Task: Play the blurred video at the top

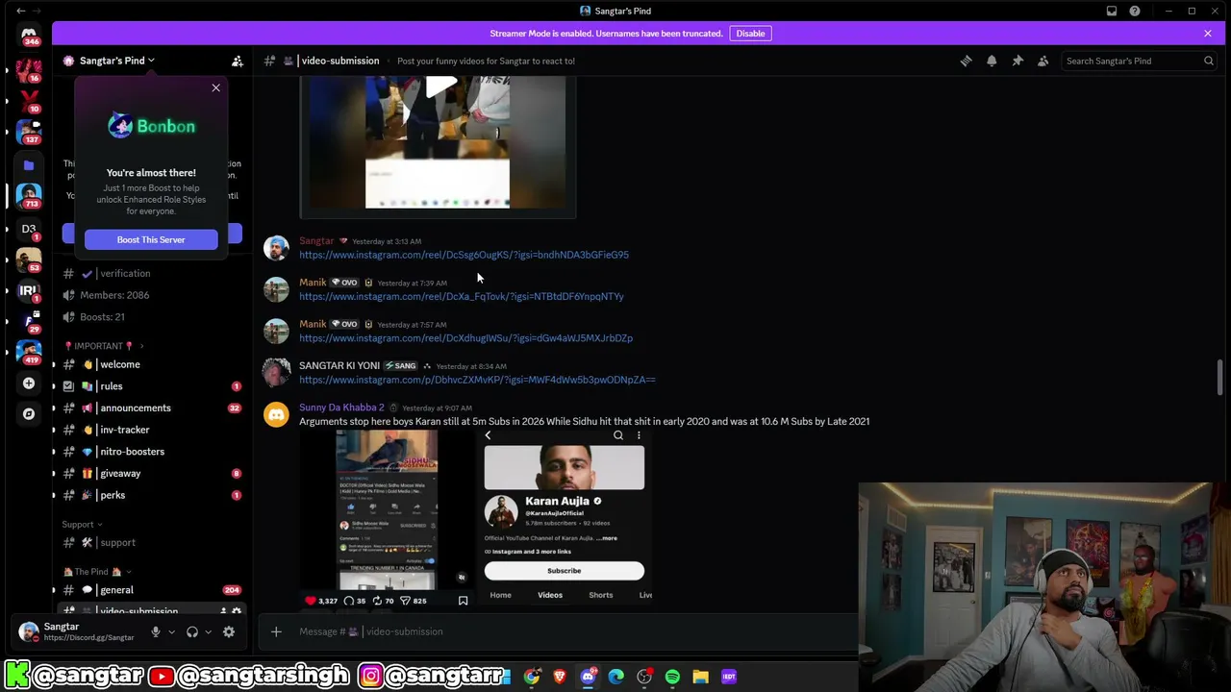Action: [x=440, y=86]
